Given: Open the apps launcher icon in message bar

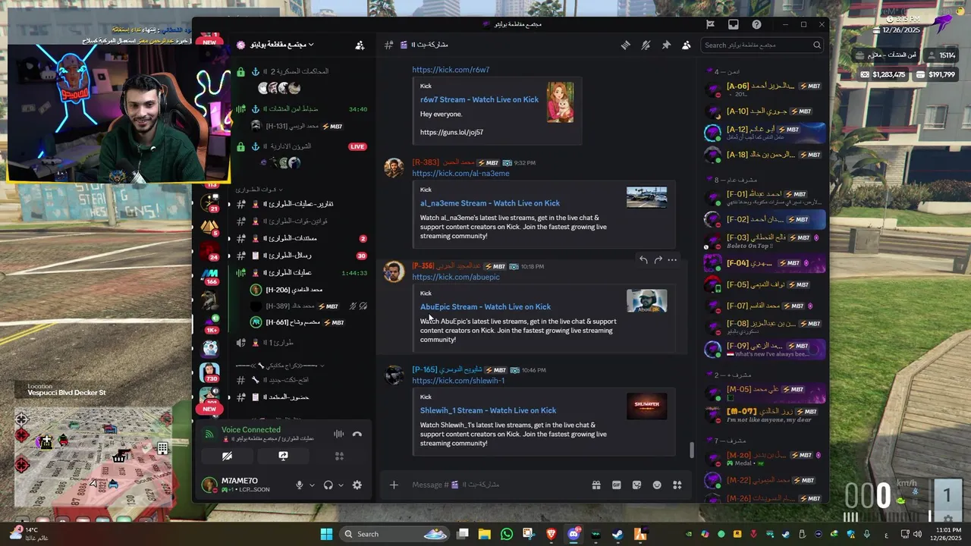Looking at the screenshot, I should click(x=677, y=485).
